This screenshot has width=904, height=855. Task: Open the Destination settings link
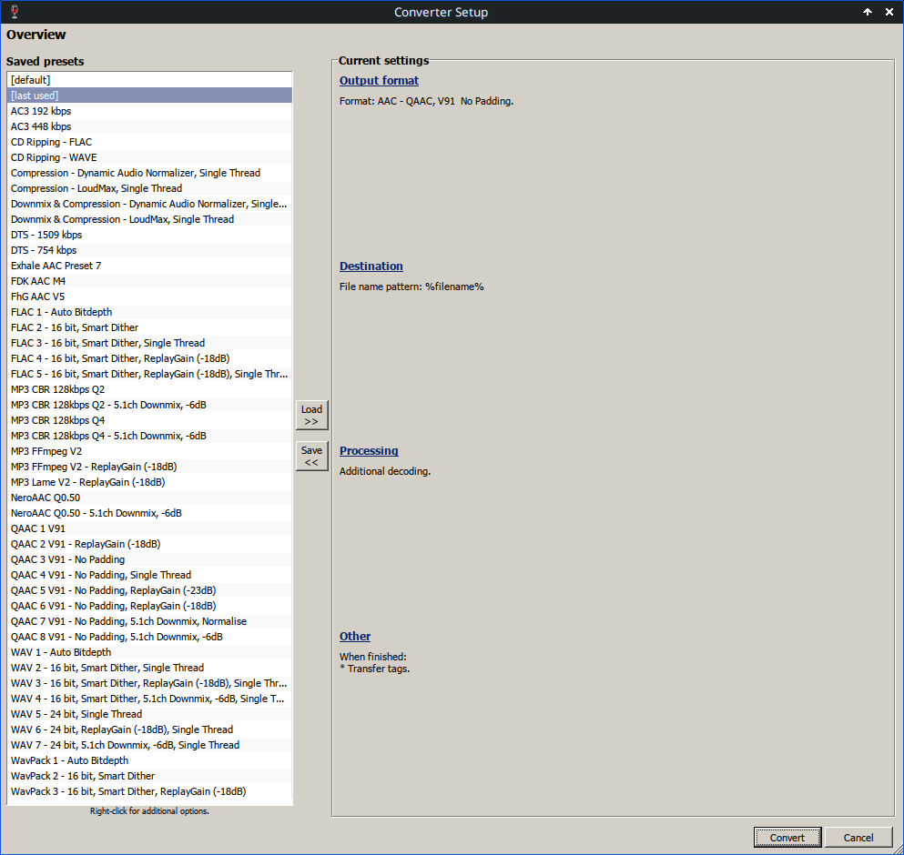[x=371, y=267]
